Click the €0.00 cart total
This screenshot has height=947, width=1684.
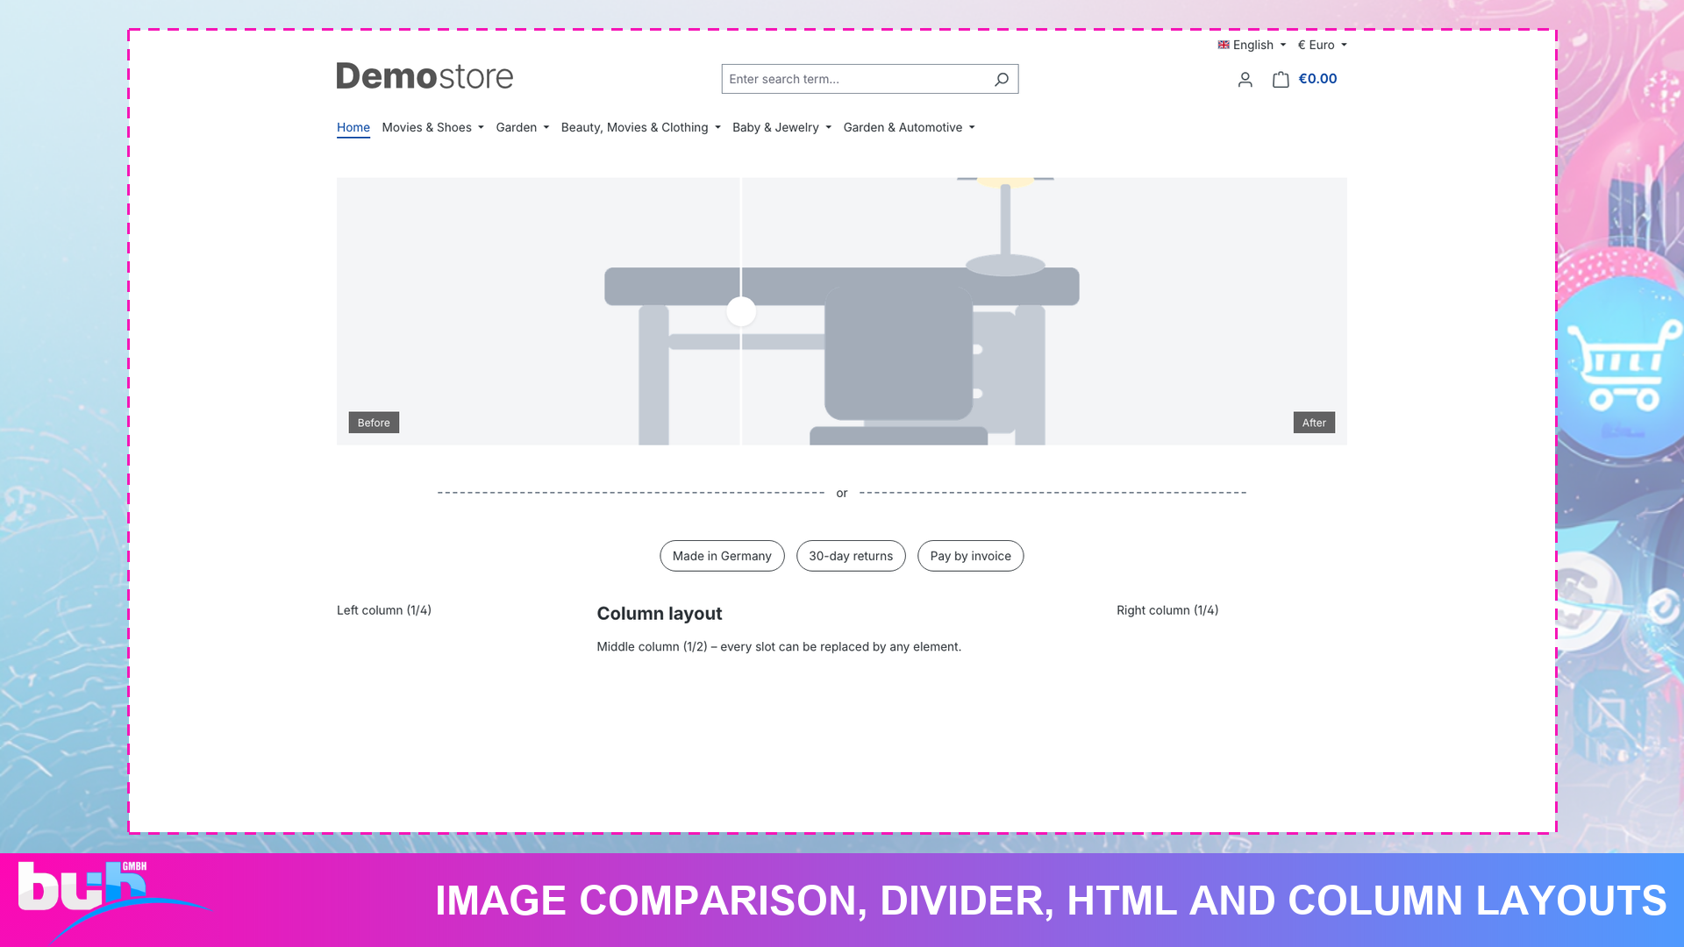(x=1317, y=79)
